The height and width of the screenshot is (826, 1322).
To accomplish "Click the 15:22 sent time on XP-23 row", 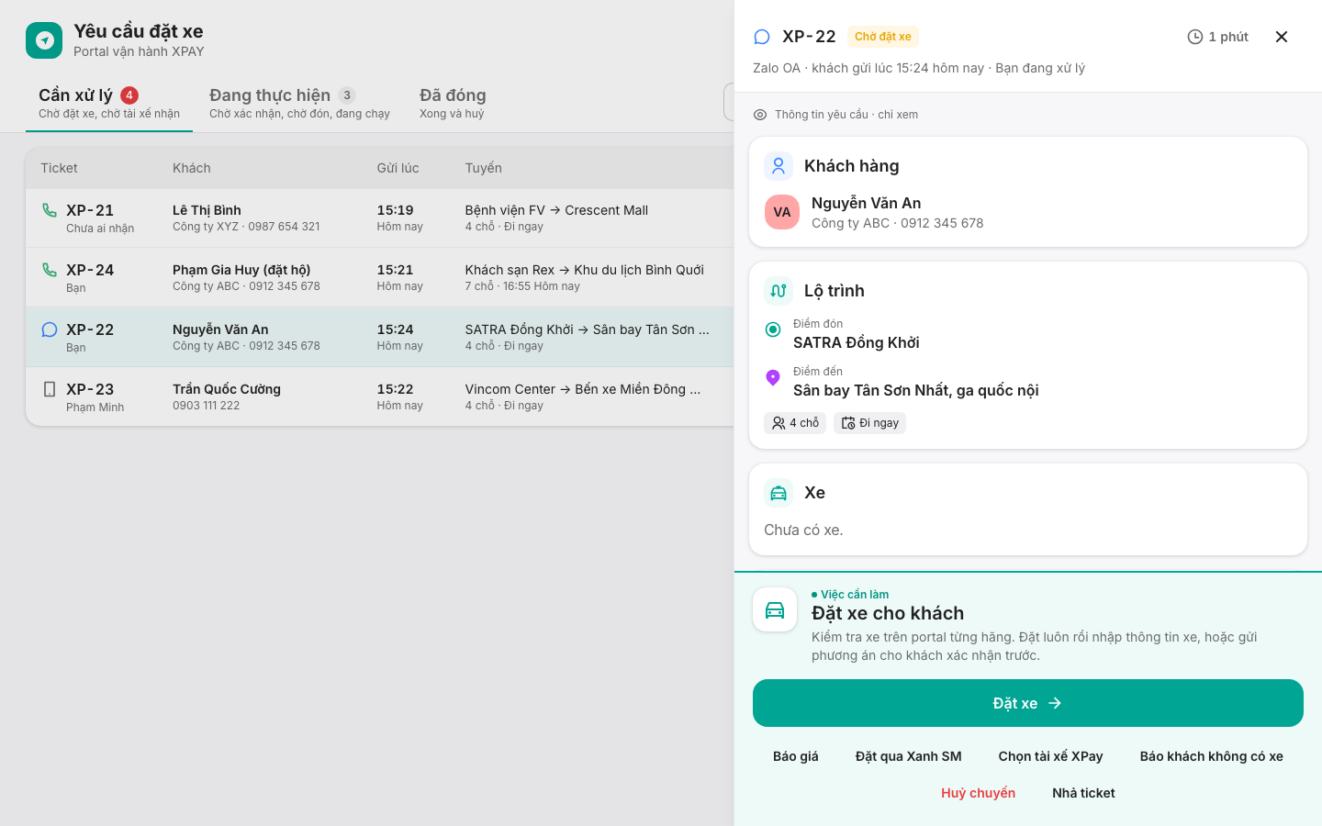I will [395, 389].
